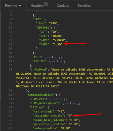
Task: Click the "conteudoAuxiliar" key
Action: [41, 95]
